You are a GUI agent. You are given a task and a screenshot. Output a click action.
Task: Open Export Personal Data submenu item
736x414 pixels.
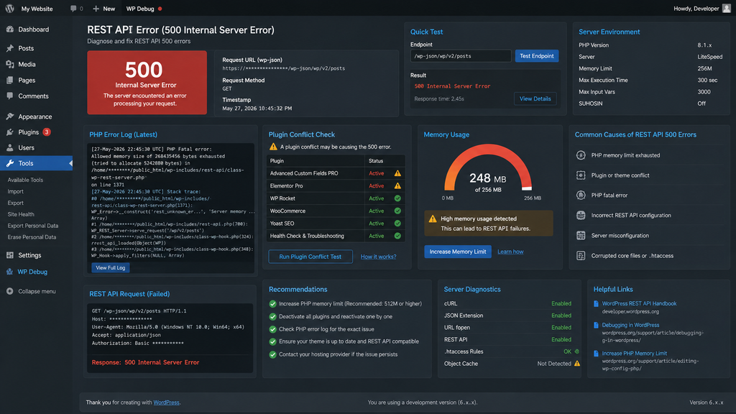[x=33, y=226]
